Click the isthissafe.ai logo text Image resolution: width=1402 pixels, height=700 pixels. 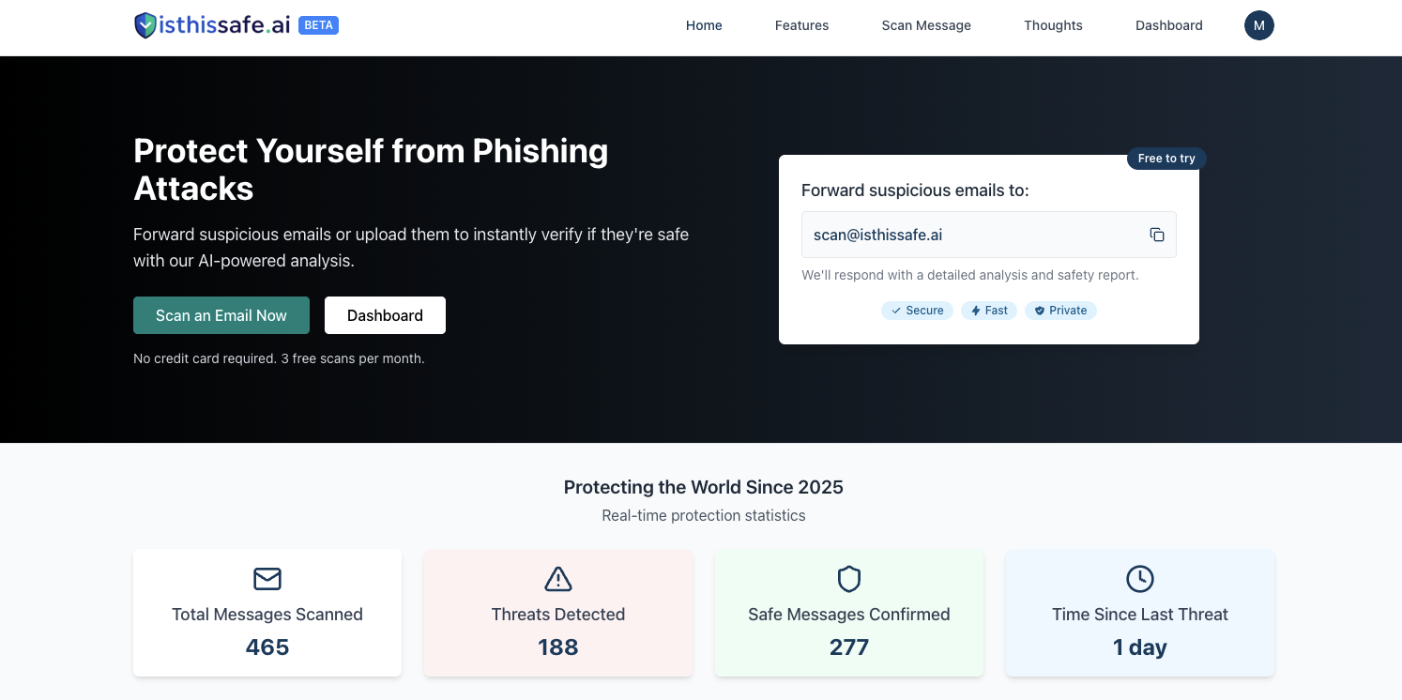225,25
